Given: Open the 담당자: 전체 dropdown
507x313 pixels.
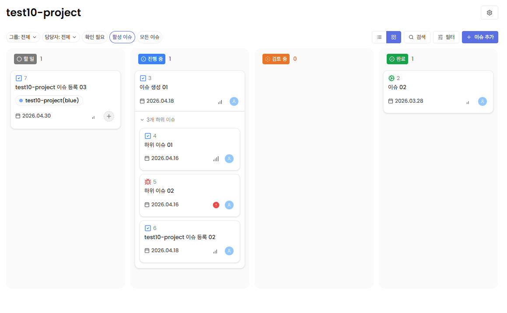Looking at the screenshot, I should click(x=61, y=37).
